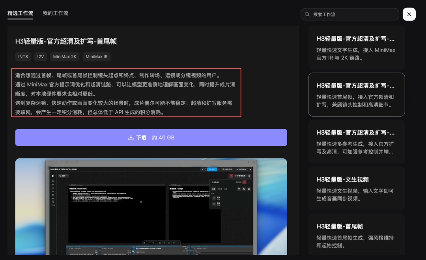The width and height of the screenshot is (426, 260).
Task: Select the MiniMax IR tag
Action: [x=97, y=57]
